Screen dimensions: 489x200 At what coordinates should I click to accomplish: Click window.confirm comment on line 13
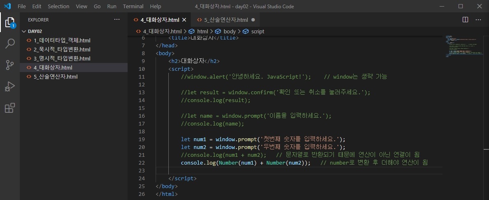pos(275,92)
